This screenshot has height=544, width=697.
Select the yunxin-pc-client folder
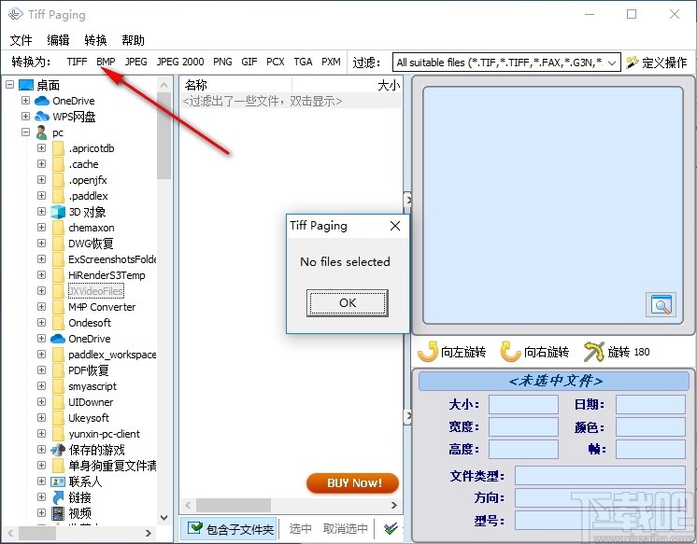(105, 434)
